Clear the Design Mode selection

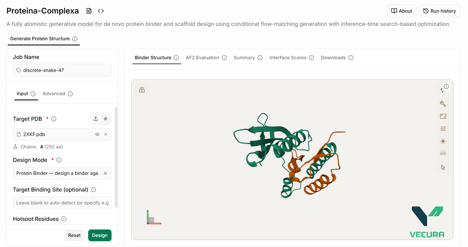tap(105, 173)
